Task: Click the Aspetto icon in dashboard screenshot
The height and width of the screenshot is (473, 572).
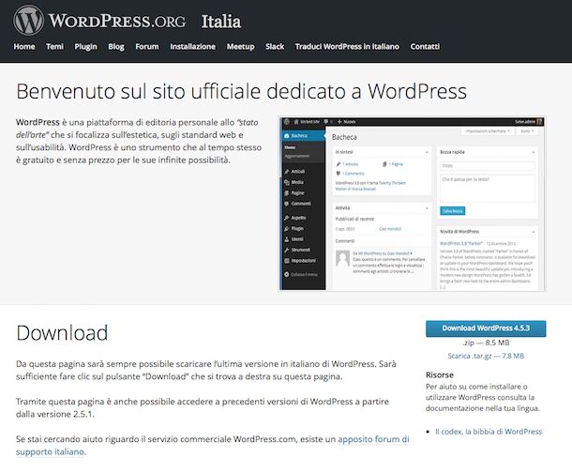Action: click(x=287, y=218)
